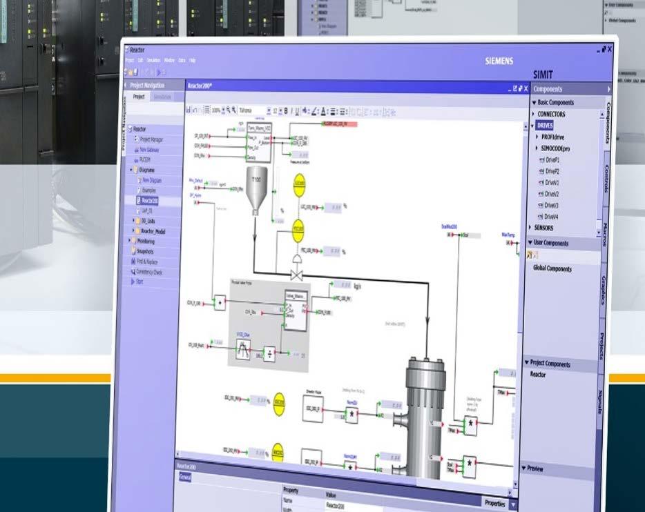The height and width of the screenshot is (512, 645).
Task: Select the General tab in properties panel
Action: 185,477
